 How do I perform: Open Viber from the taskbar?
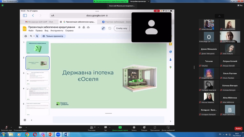click(43, 134)
